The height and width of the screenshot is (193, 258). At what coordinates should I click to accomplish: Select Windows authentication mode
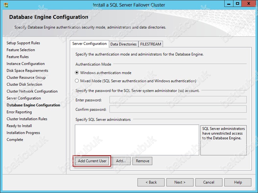pos(103,73)
